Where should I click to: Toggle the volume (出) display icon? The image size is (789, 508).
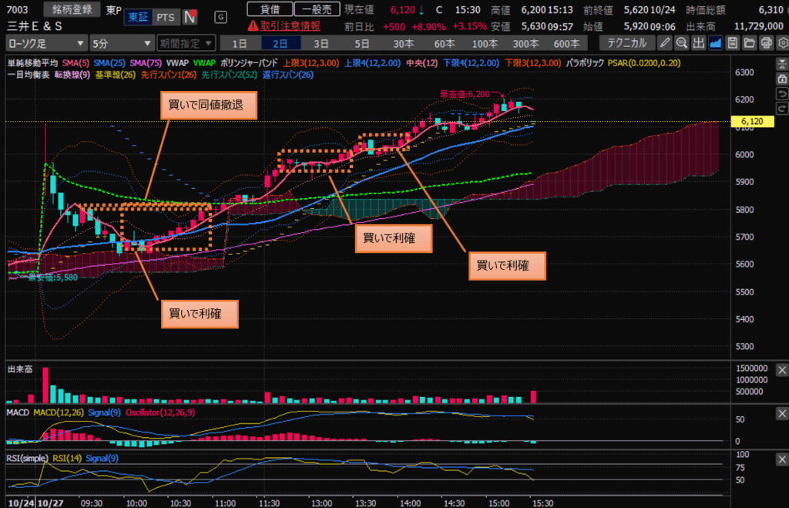698,42
